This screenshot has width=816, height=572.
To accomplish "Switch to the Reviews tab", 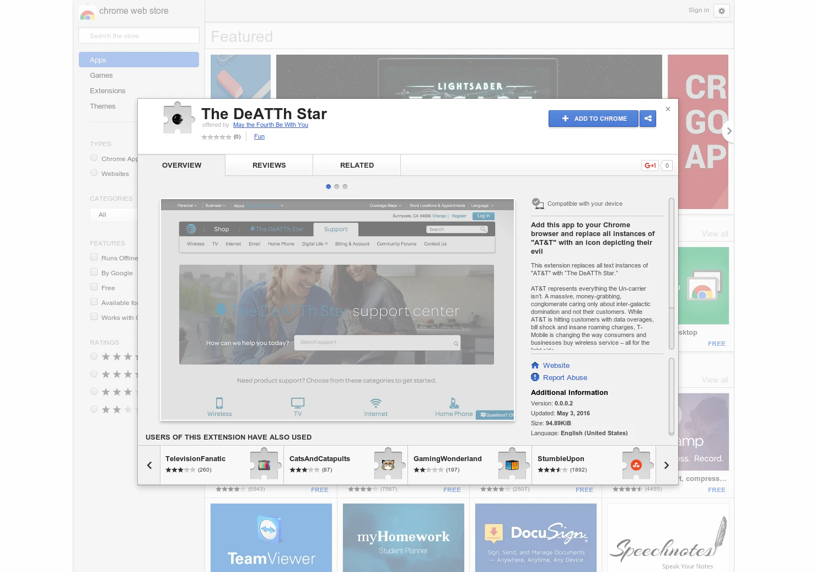I will click(269, 165).
